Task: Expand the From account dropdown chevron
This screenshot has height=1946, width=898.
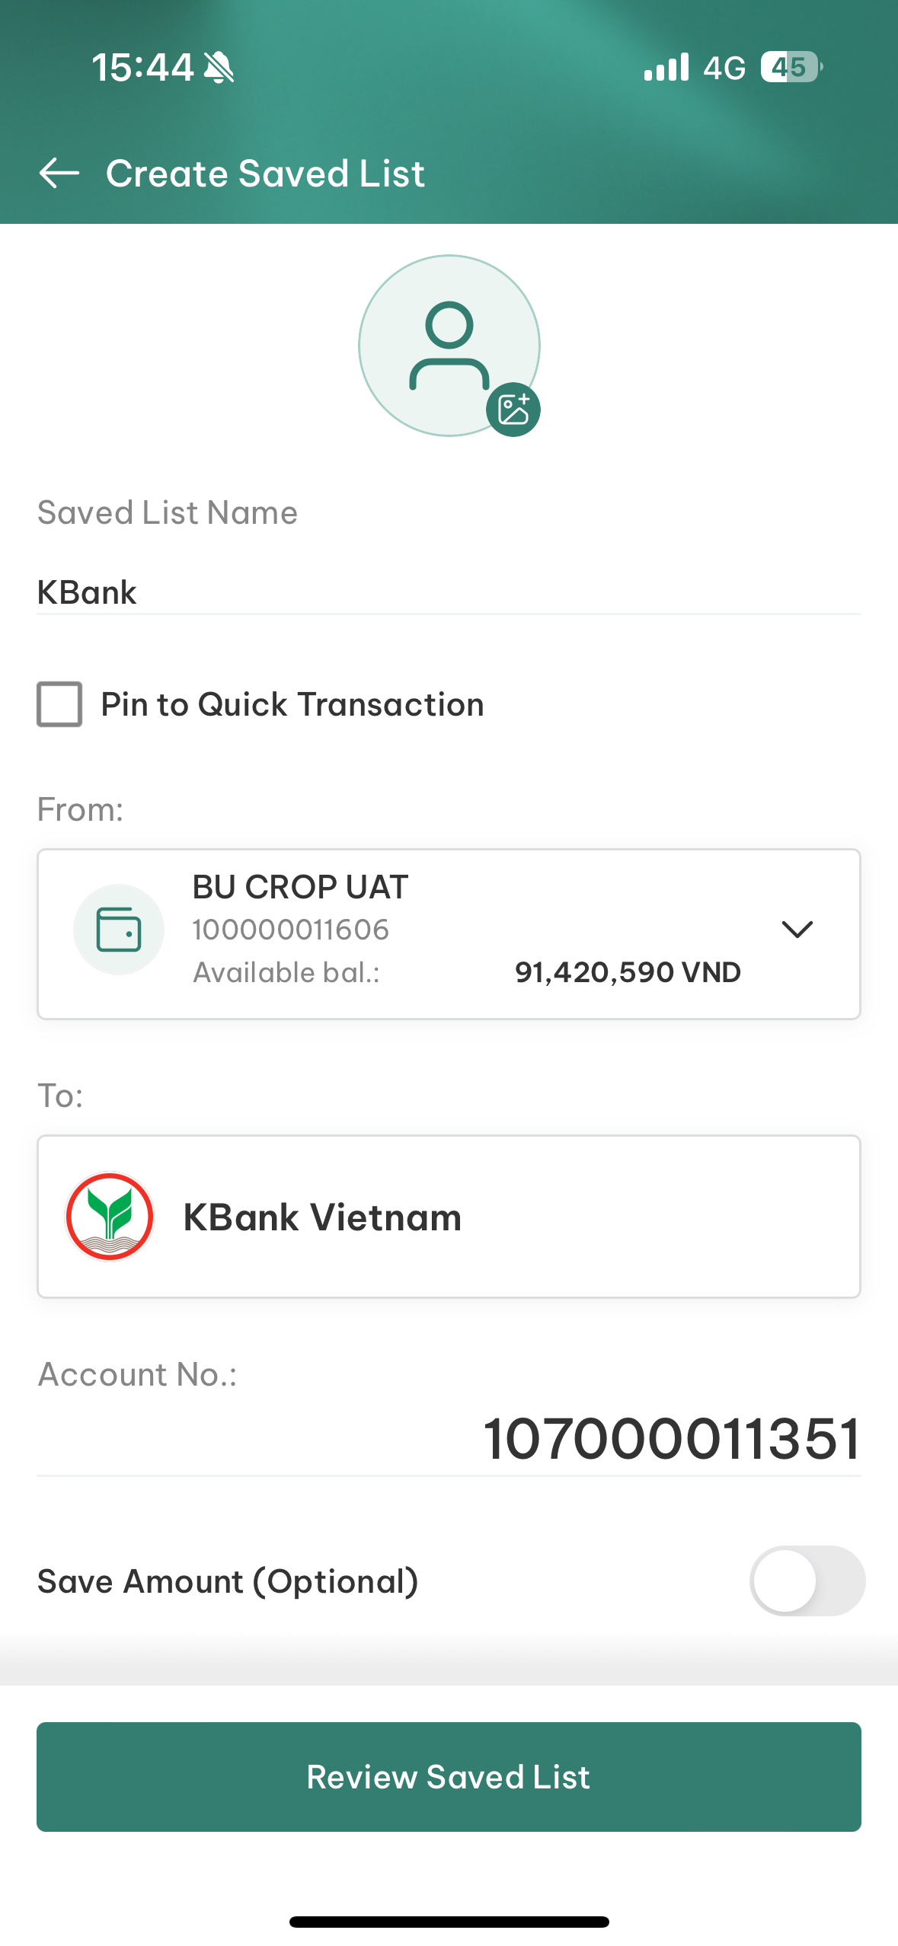Action: [797, 929]
